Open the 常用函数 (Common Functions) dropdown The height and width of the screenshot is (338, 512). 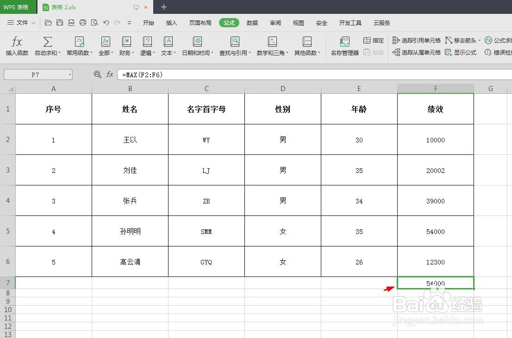(79, 45)
